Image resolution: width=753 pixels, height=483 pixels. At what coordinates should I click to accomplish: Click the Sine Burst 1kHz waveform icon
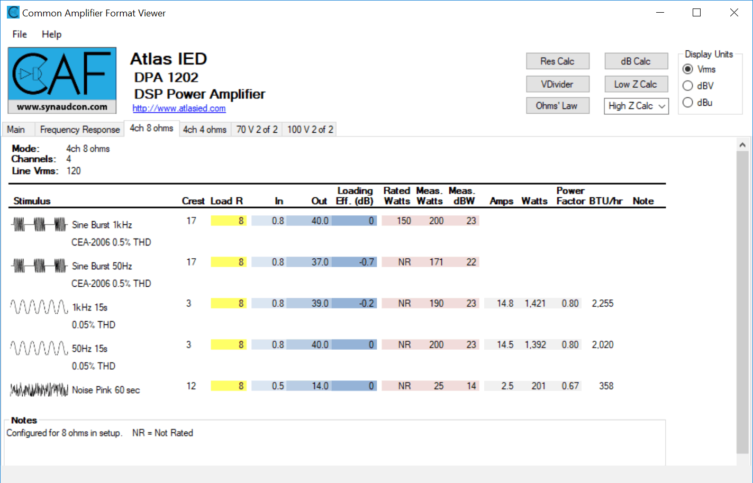[39, 225]
